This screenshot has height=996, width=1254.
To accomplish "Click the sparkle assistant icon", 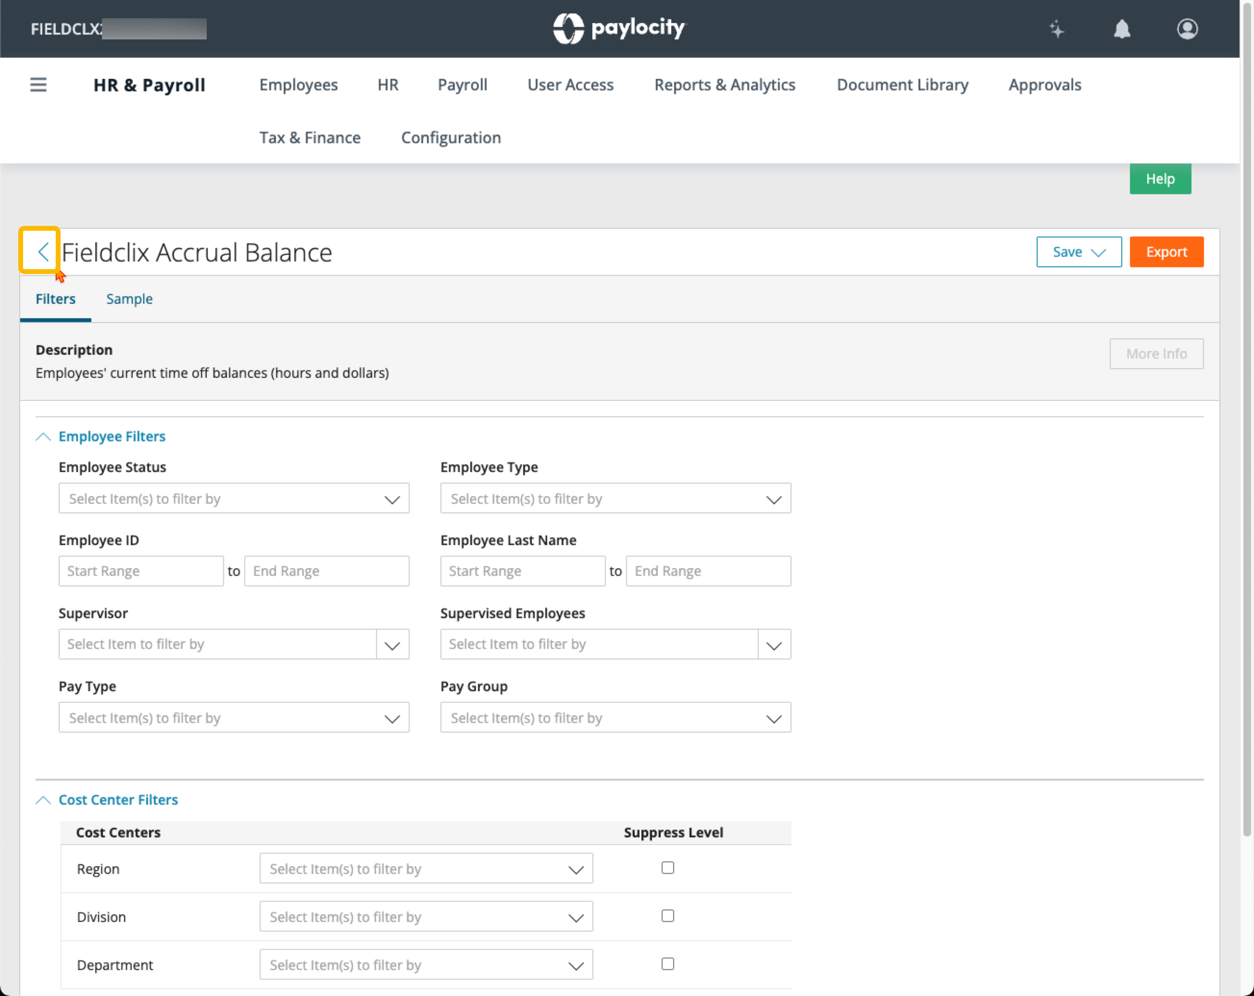I will click(1056, 29).
